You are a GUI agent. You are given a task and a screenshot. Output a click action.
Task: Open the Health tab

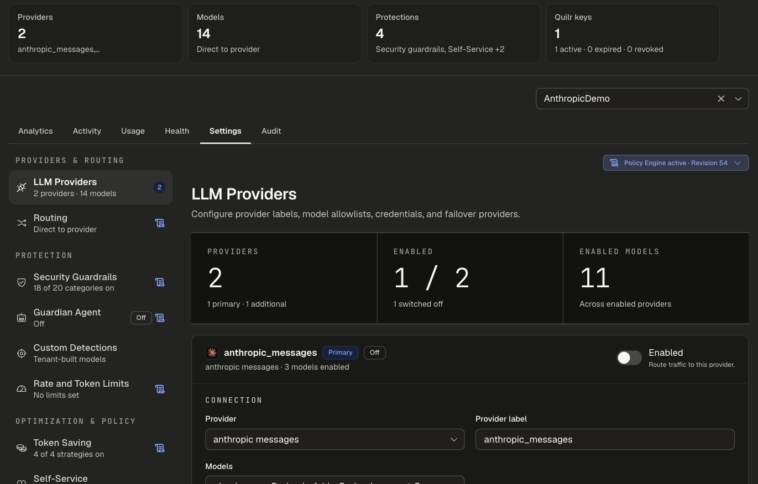177,131
